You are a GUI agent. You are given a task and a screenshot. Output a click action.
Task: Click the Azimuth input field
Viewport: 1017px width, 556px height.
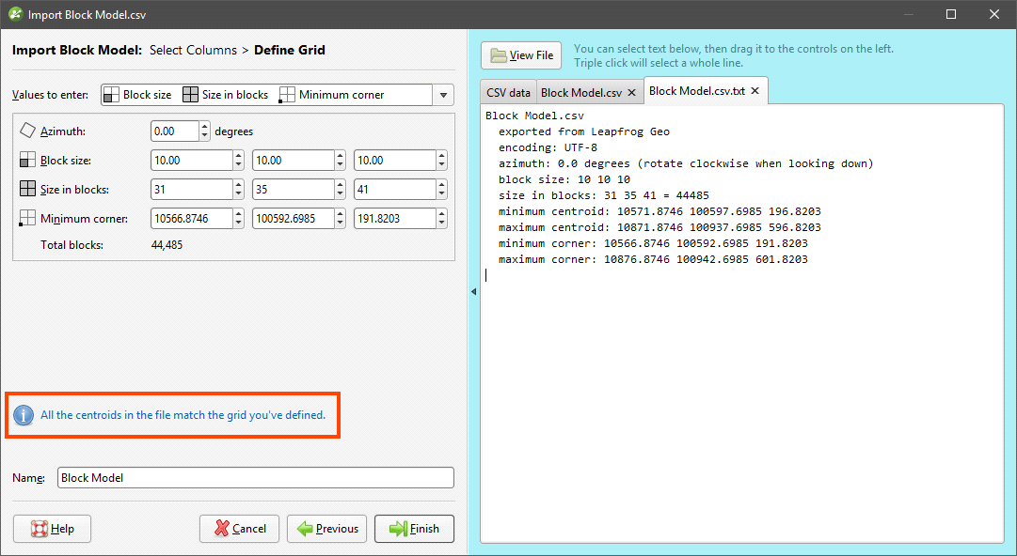pos(174,131)
